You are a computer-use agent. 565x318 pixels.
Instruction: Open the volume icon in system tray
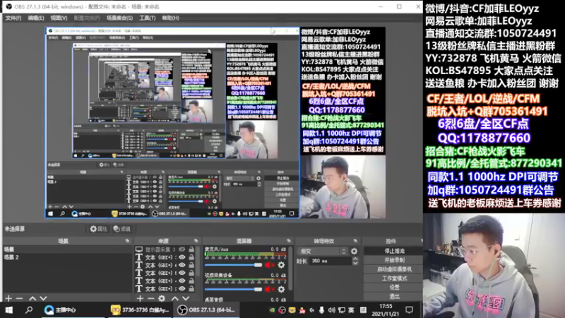331,310
